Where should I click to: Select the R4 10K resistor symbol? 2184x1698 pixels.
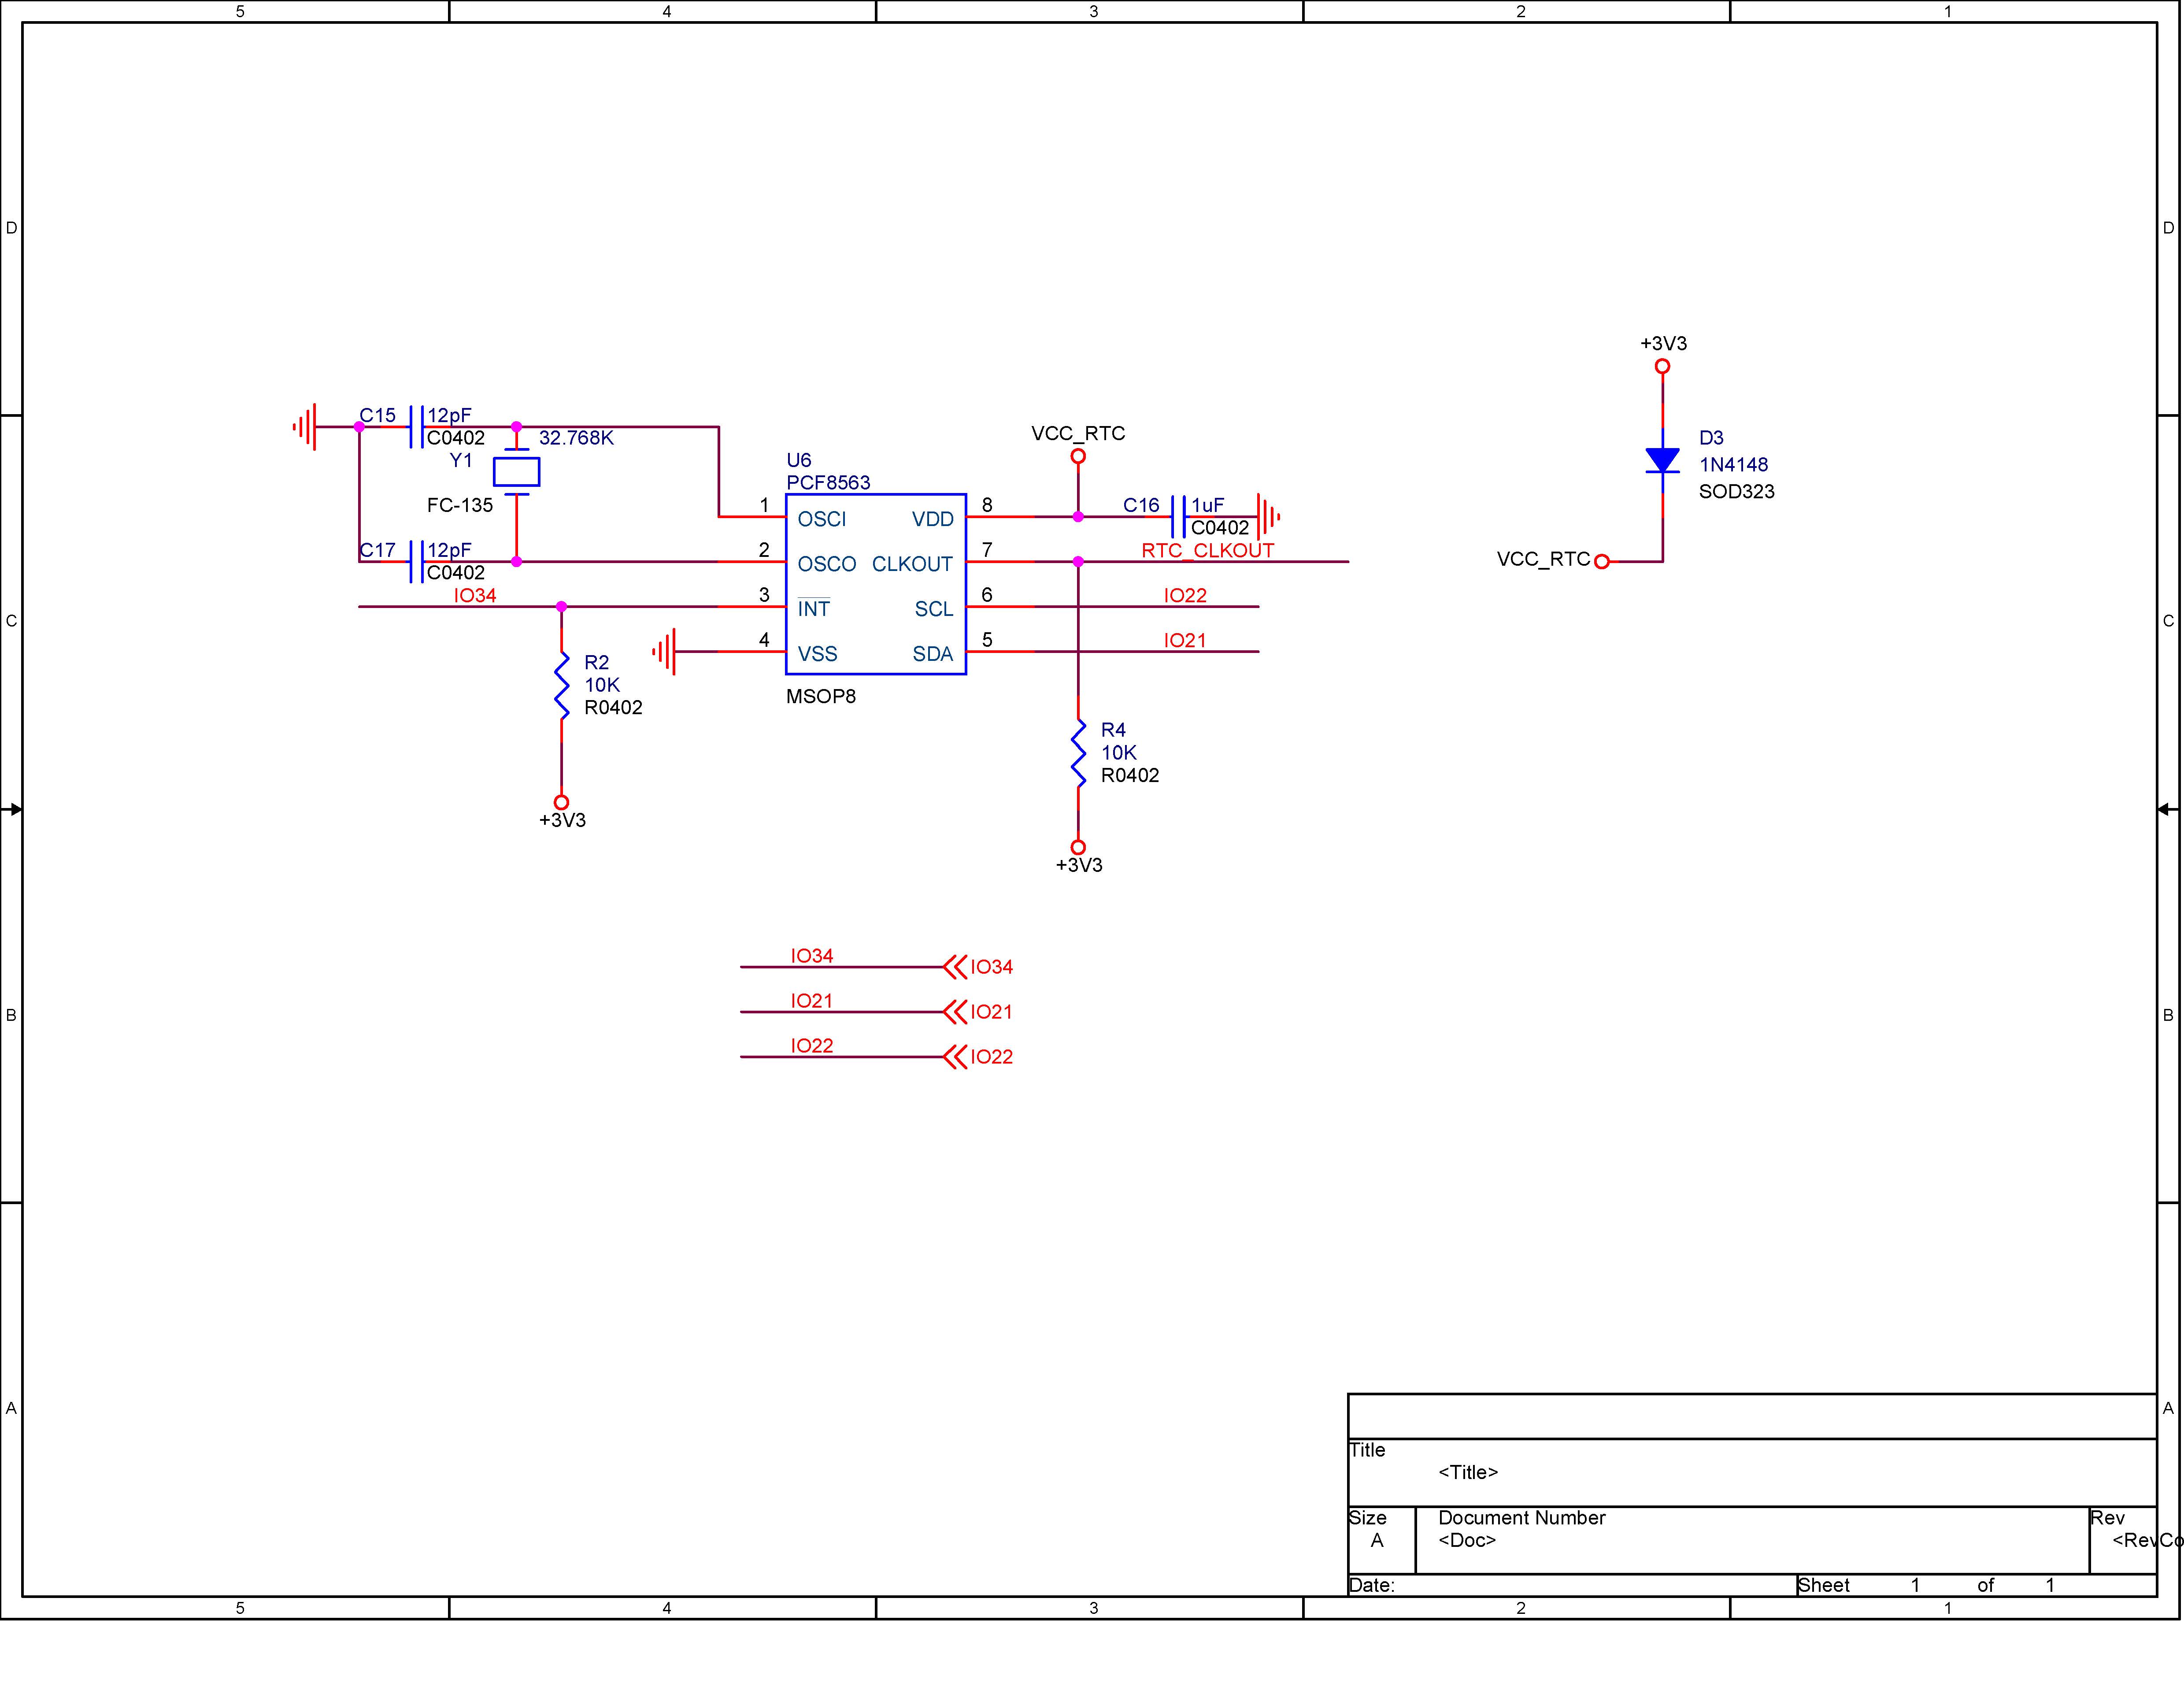pyautogui.click(x=1079, y=753)
